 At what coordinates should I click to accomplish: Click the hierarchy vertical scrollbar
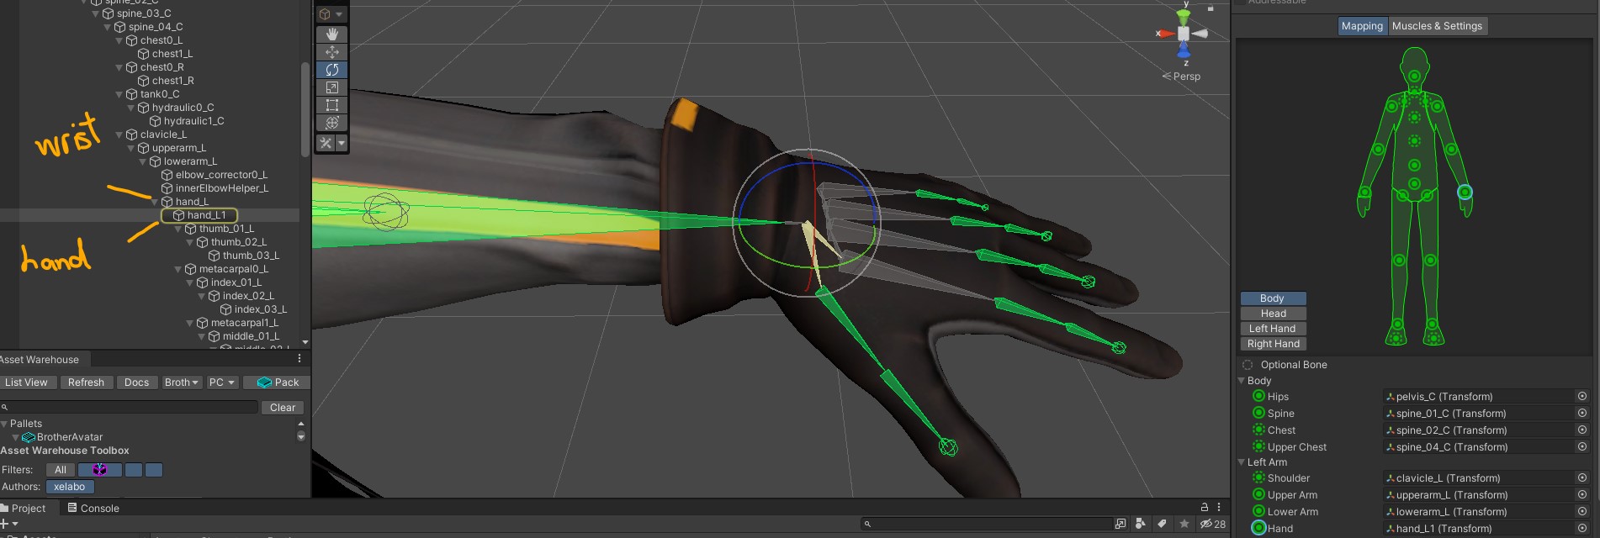point(305,109)
